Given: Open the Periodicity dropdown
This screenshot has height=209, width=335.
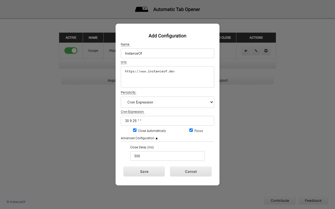Looking at the screenshot, I should point(167,102).
